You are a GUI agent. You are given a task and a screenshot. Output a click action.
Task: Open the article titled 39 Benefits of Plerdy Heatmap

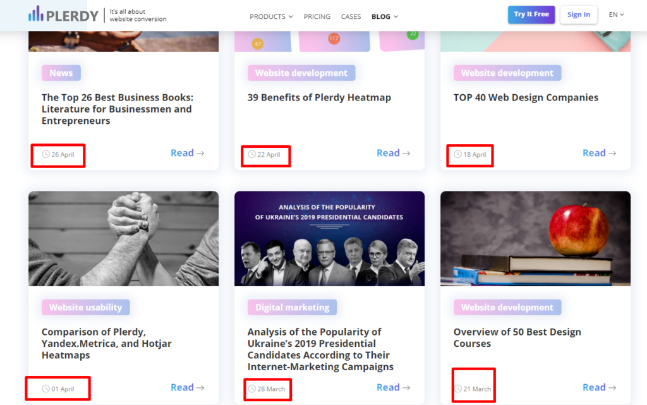coord(319,97)
